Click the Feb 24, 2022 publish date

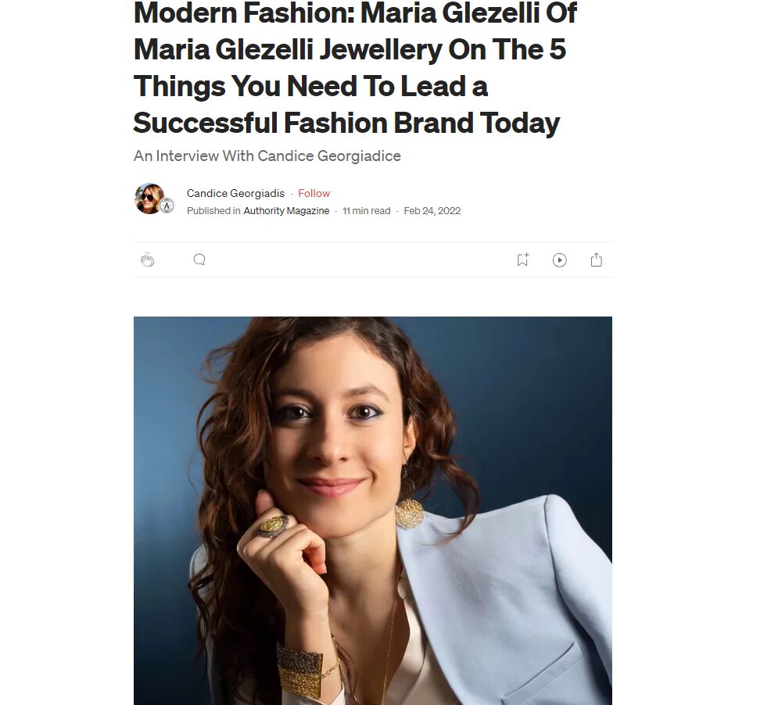pos(432,210)
